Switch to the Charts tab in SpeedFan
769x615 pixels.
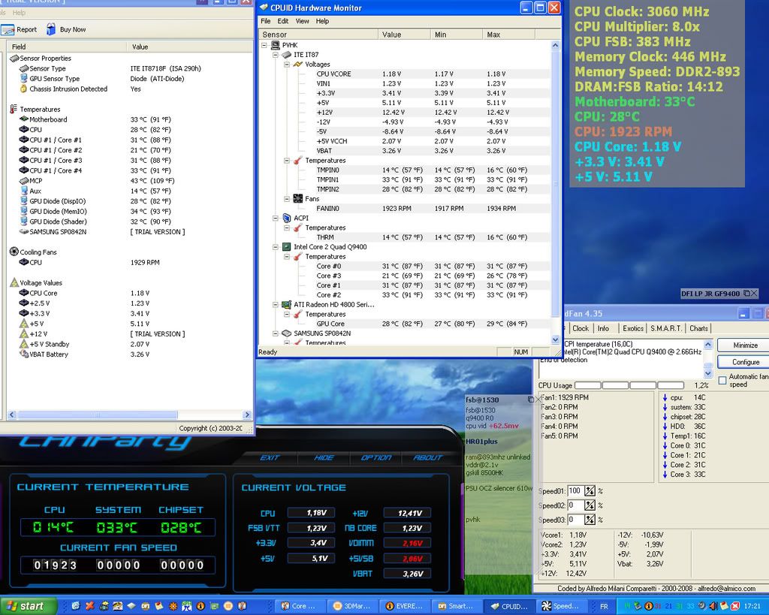(x=699, y=328)
